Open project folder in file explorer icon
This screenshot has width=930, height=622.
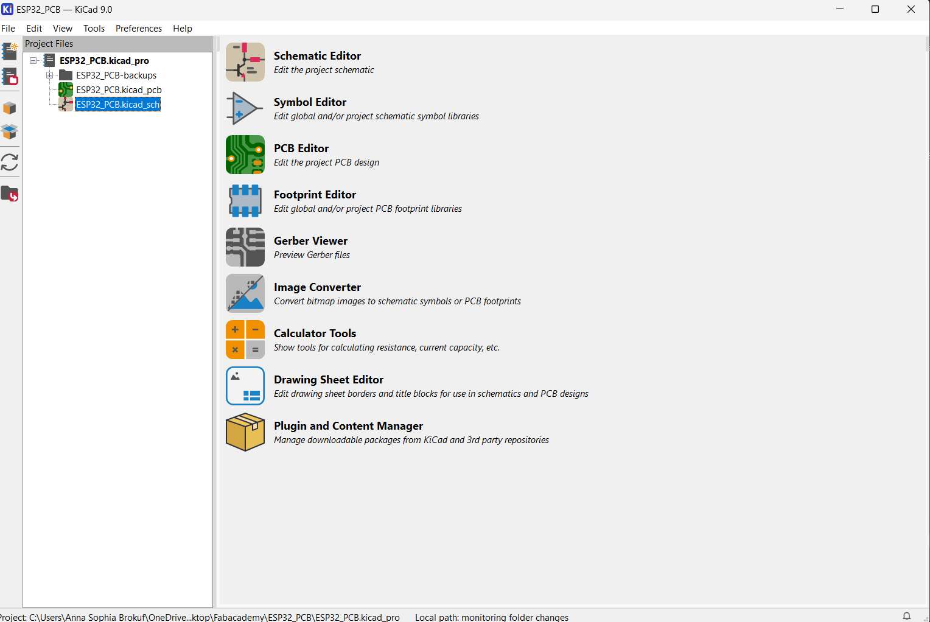click(x=10, y=194)
